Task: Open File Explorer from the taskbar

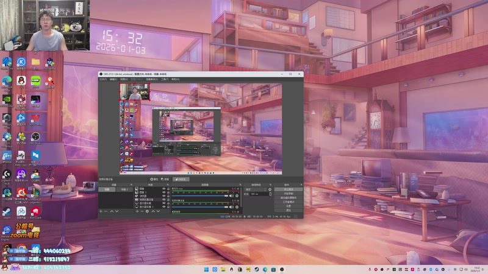Action: click(x=223, y=269)
